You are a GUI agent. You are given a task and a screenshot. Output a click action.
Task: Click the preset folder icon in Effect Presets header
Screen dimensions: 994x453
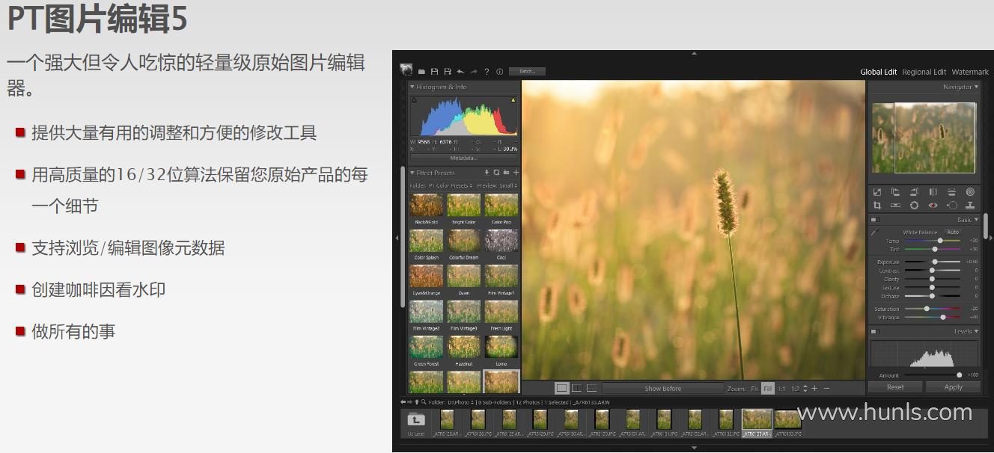(x=506, y=172)
